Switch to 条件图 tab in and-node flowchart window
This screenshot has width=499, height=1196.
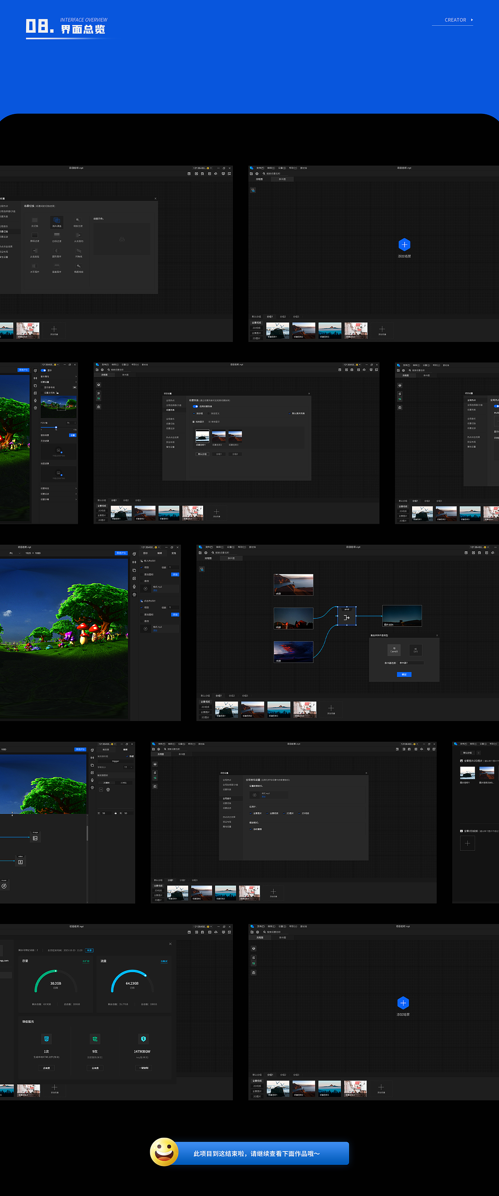coord(231,558)
